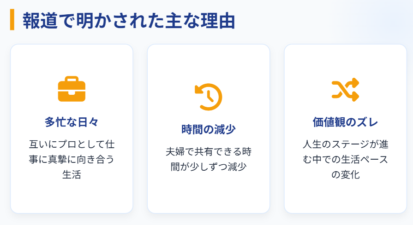This screenshot has height=225, width=413.
Task: Click empty space below text in 多忙な日々 card
Action: click(x=72, y=198)
